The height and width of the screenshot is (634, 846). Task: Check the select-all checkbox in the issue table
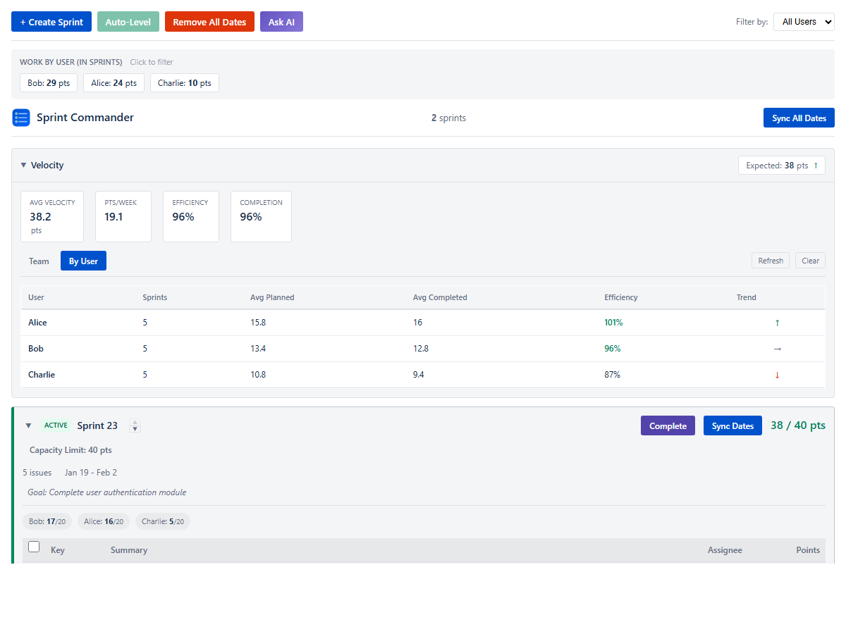coord(33,546)
